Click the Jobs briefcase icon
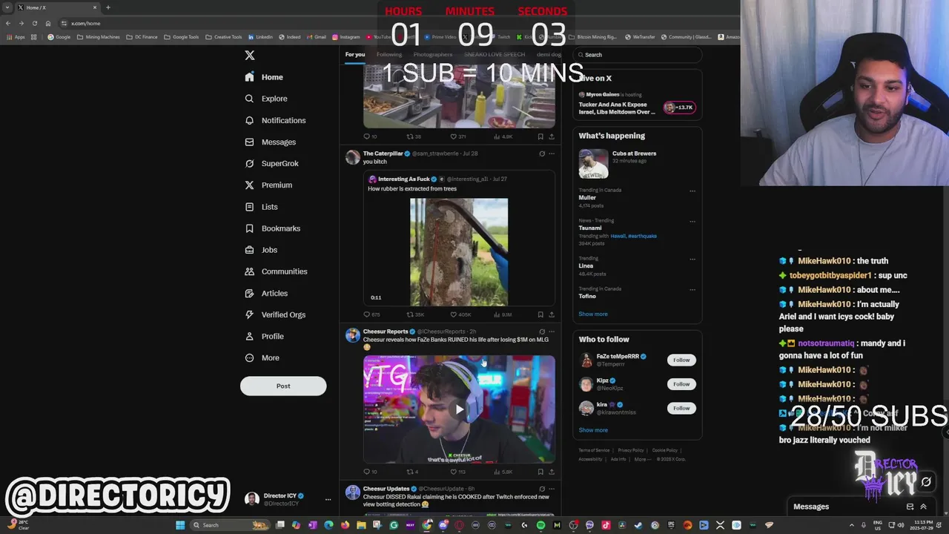 (x=250, y=250)
